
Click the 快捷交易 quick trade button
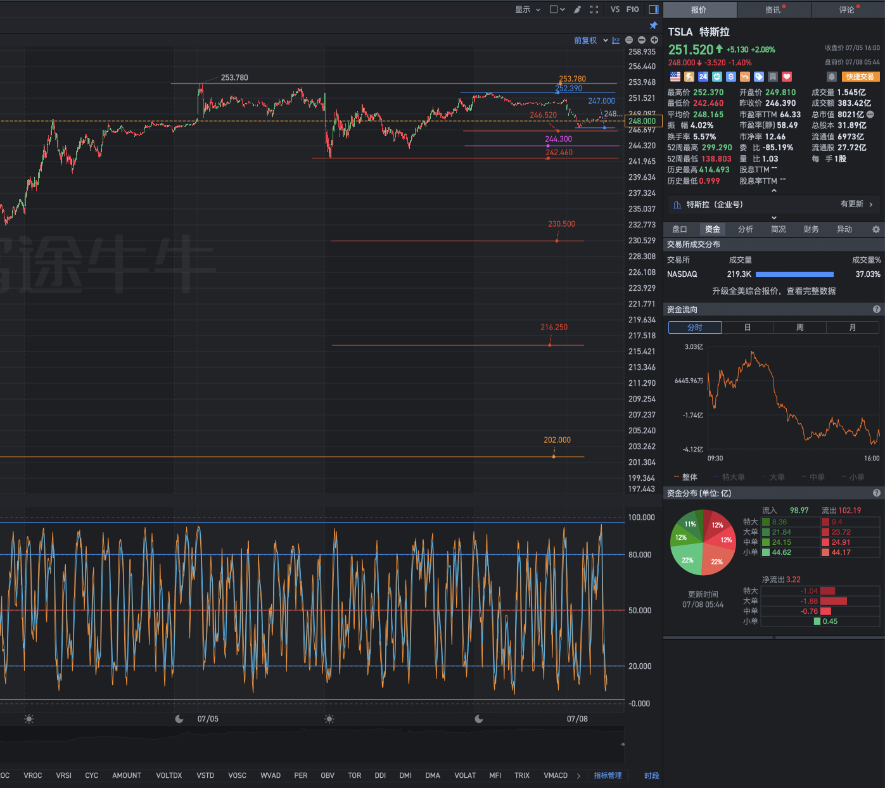(860, 77)
